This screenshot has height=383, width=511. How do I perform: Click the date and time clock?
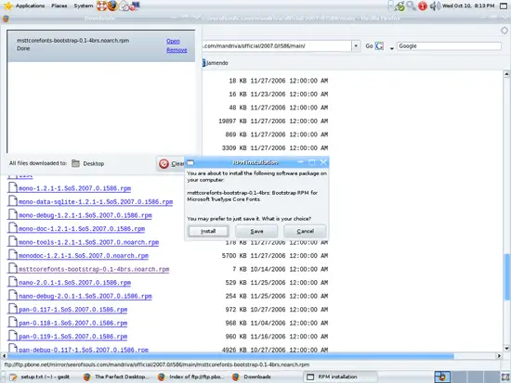click(468, 6)
